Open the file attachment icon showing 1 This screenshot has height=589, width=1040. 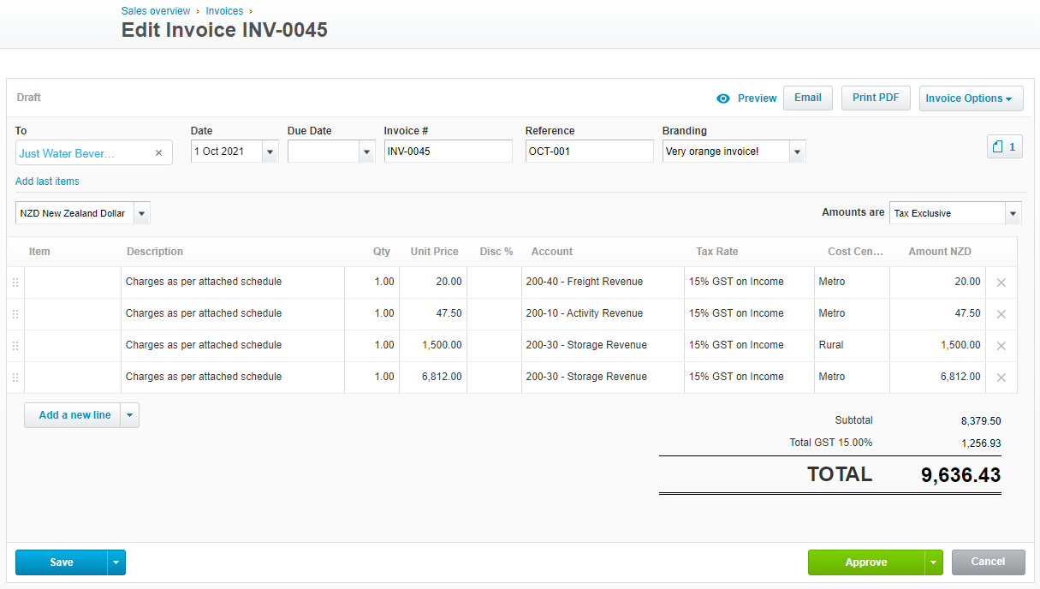1004,146
